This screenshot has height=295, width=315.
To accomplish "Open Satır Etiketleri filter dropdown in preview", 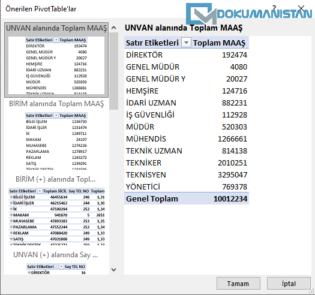I will pyautogui.click(x=186, y=43).
